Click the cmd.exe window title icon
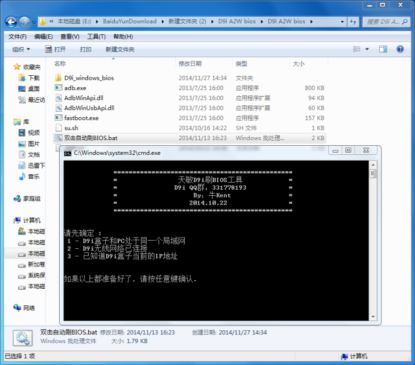 coord(68,153)
